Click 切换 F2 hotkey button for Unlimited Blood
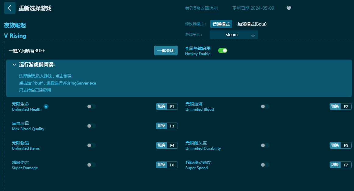 [341, 106]
